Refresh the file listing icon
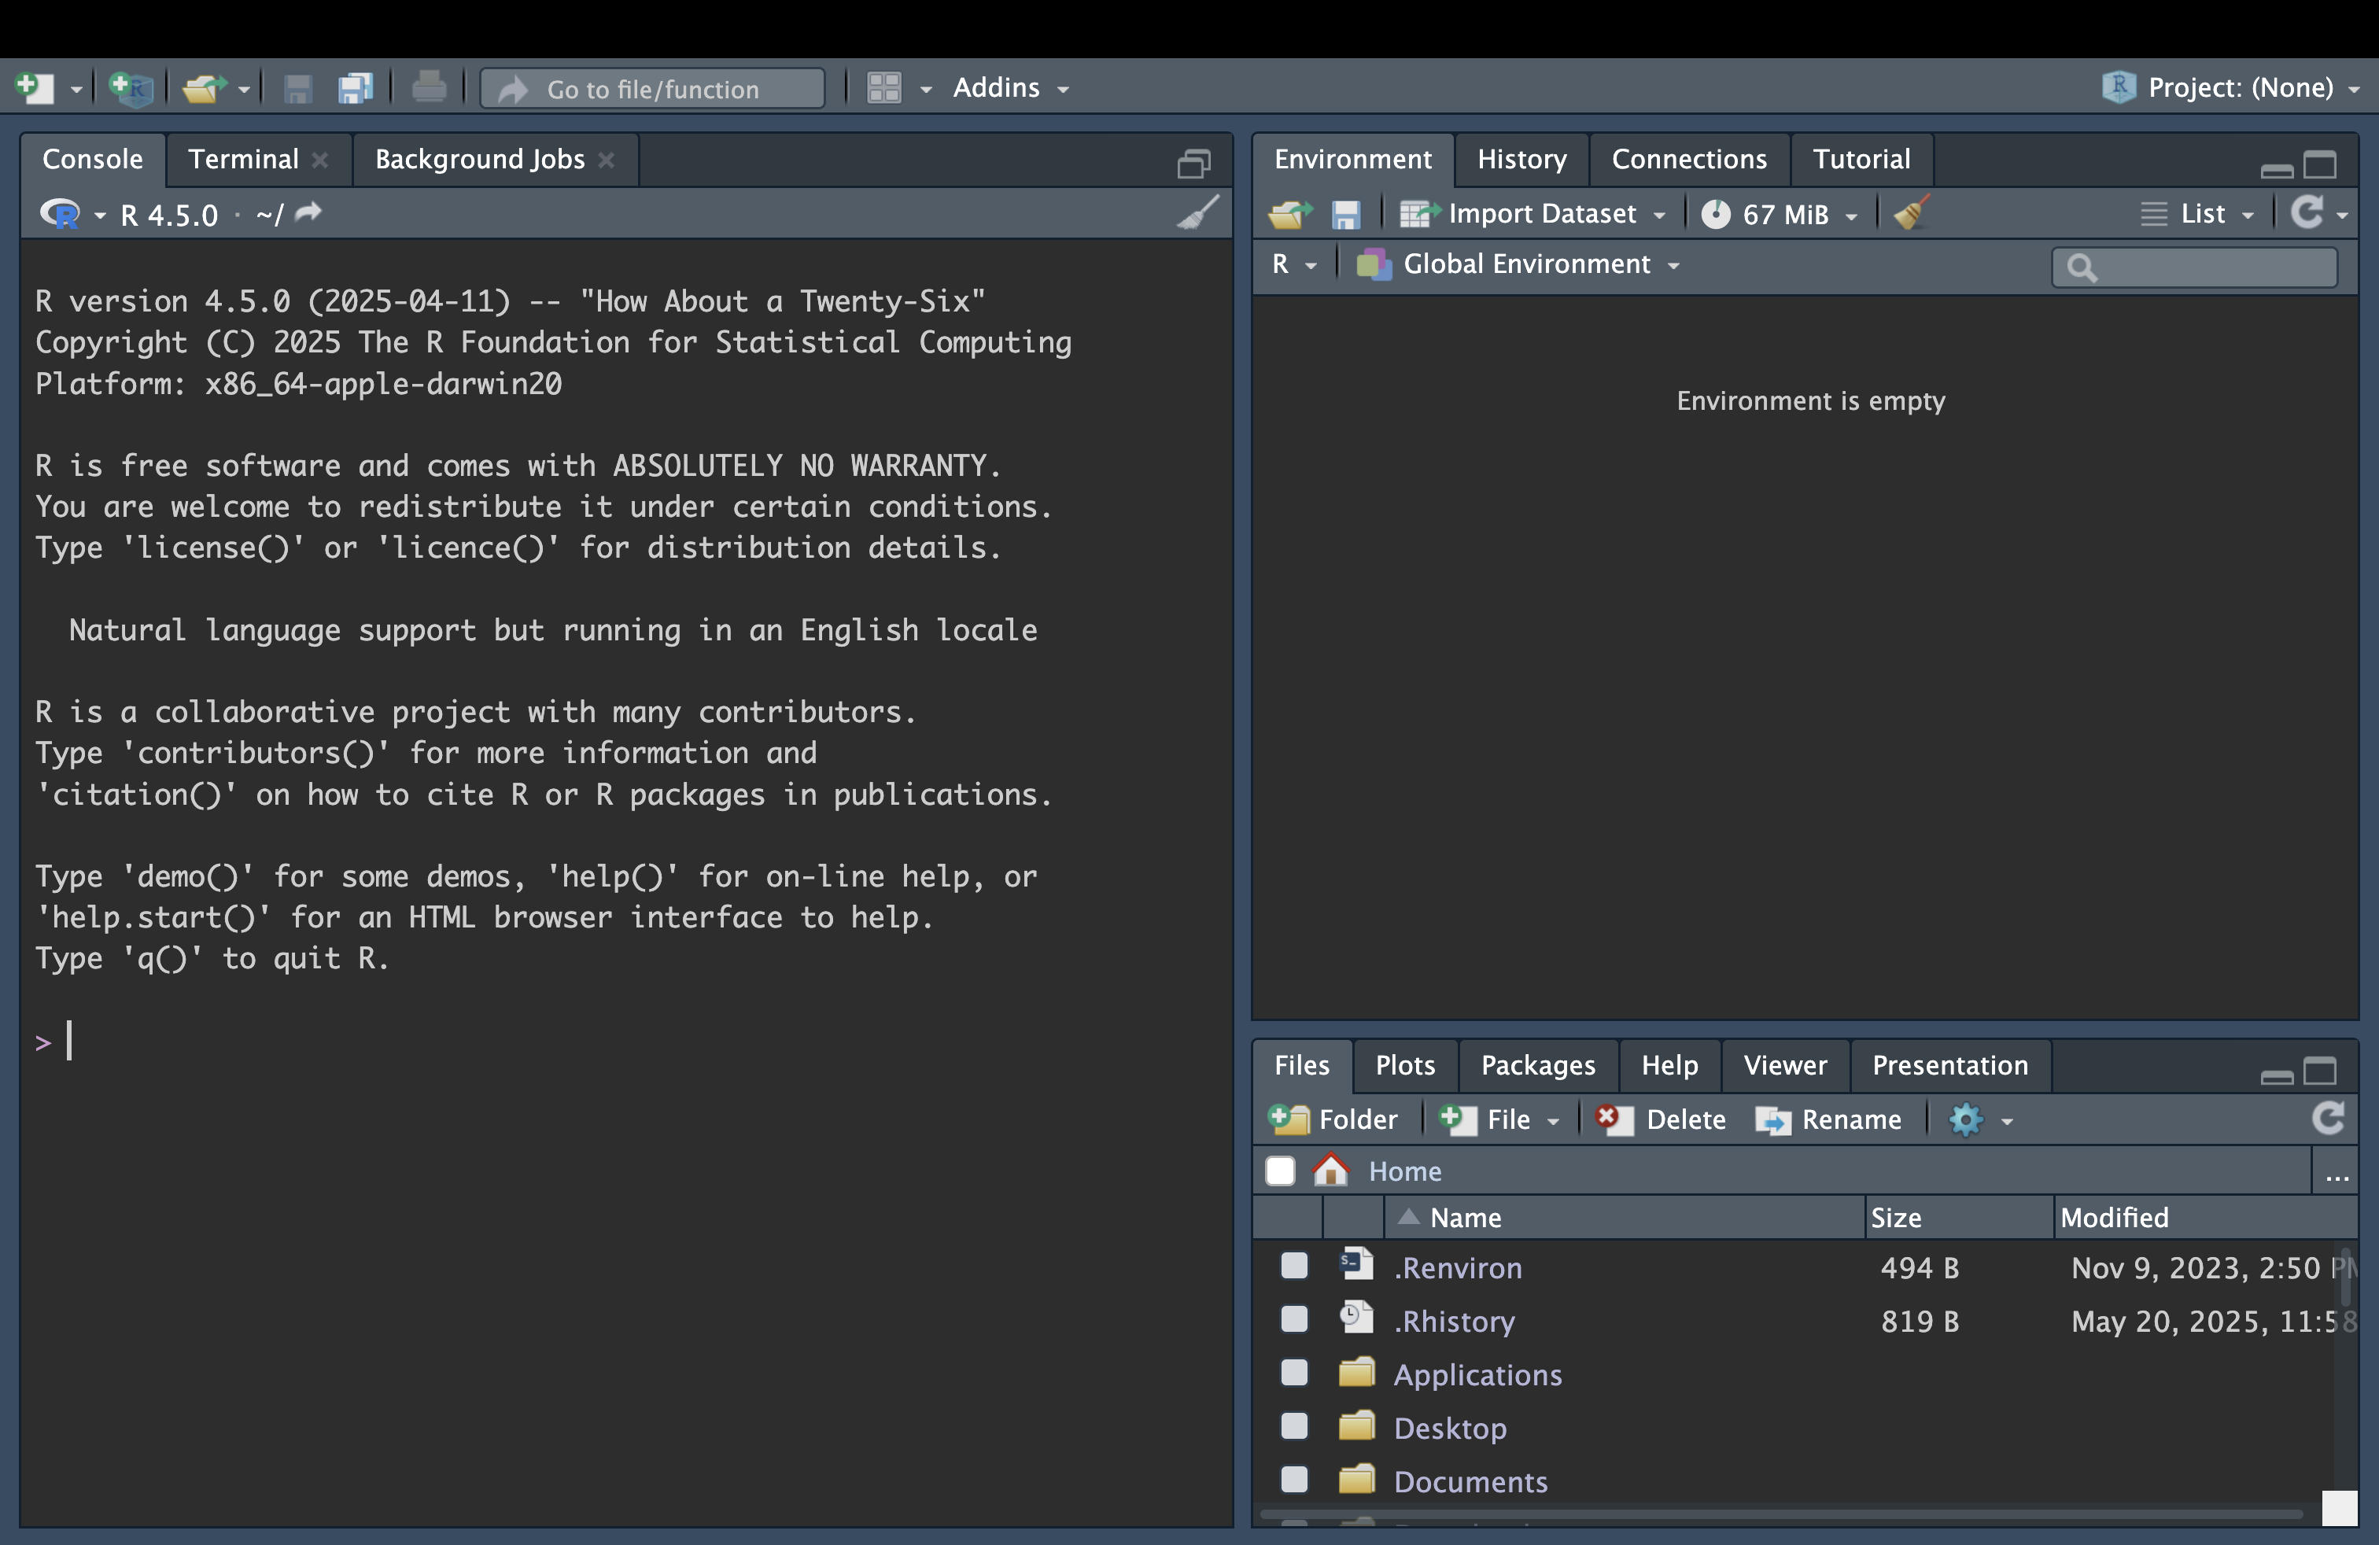 click(x=2328, y=1119)
